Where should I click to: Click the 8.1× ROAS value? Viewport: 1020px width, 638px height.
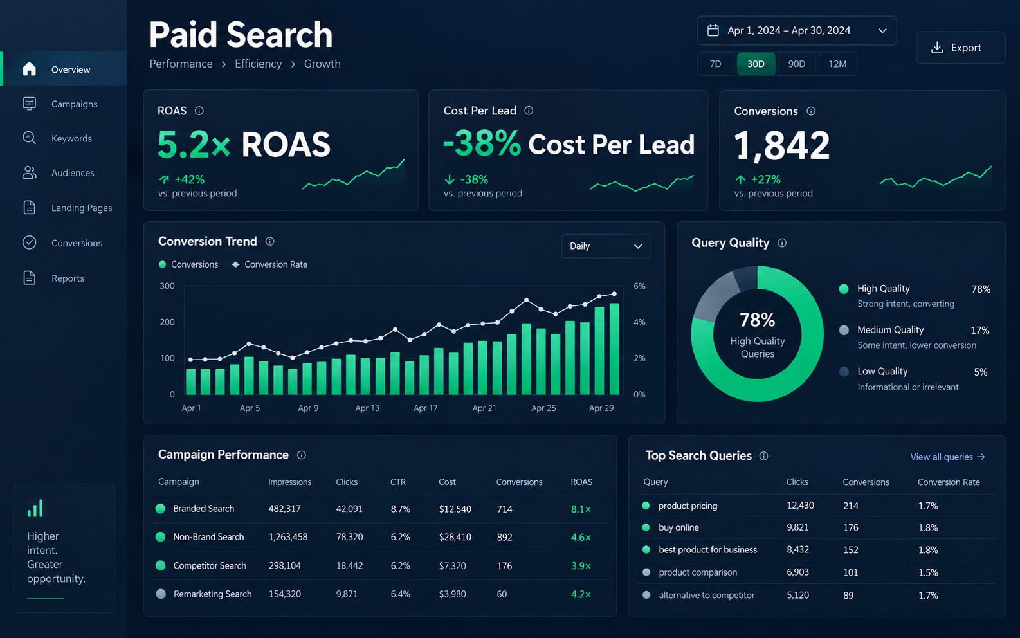pos(581,509)
